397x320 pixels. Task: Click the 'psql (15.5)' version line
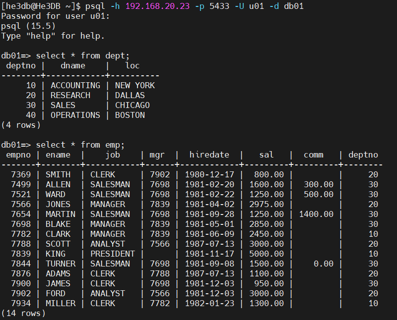(28, 26)
